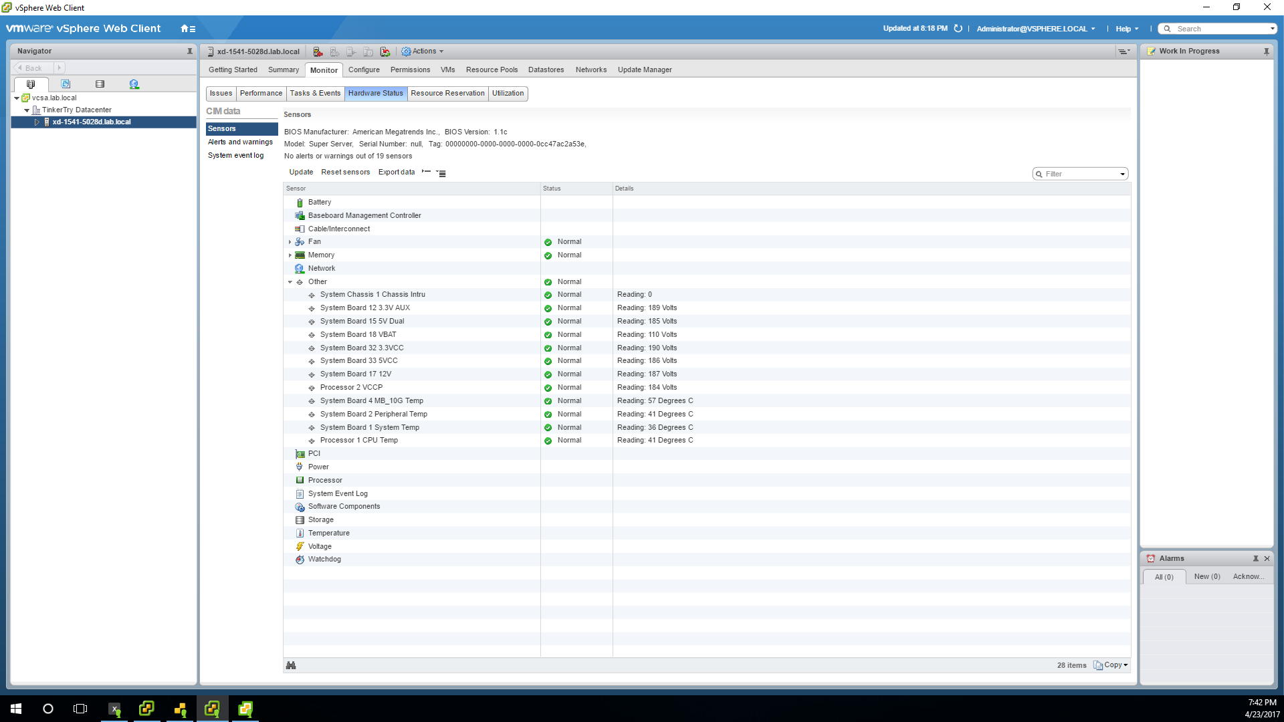Open the panel layout options menu icon
1284x722 pixels.
click(1123, 51)
